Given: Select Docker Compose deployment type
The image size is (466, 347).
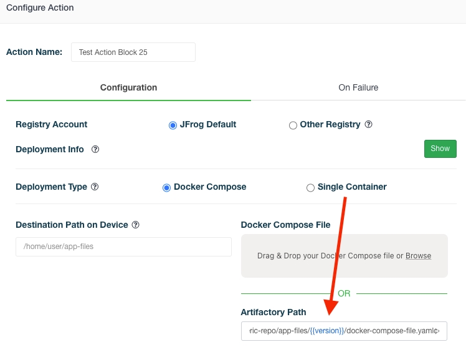Looking at the screenshot, I should coord(166,188).
